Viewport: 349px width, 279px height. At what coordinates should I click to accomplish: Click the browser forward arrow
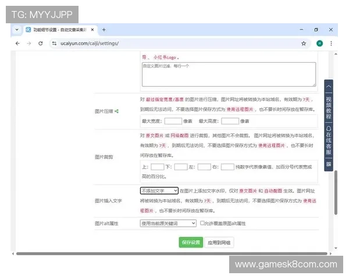pyautogui.click(x=29, y=44)
